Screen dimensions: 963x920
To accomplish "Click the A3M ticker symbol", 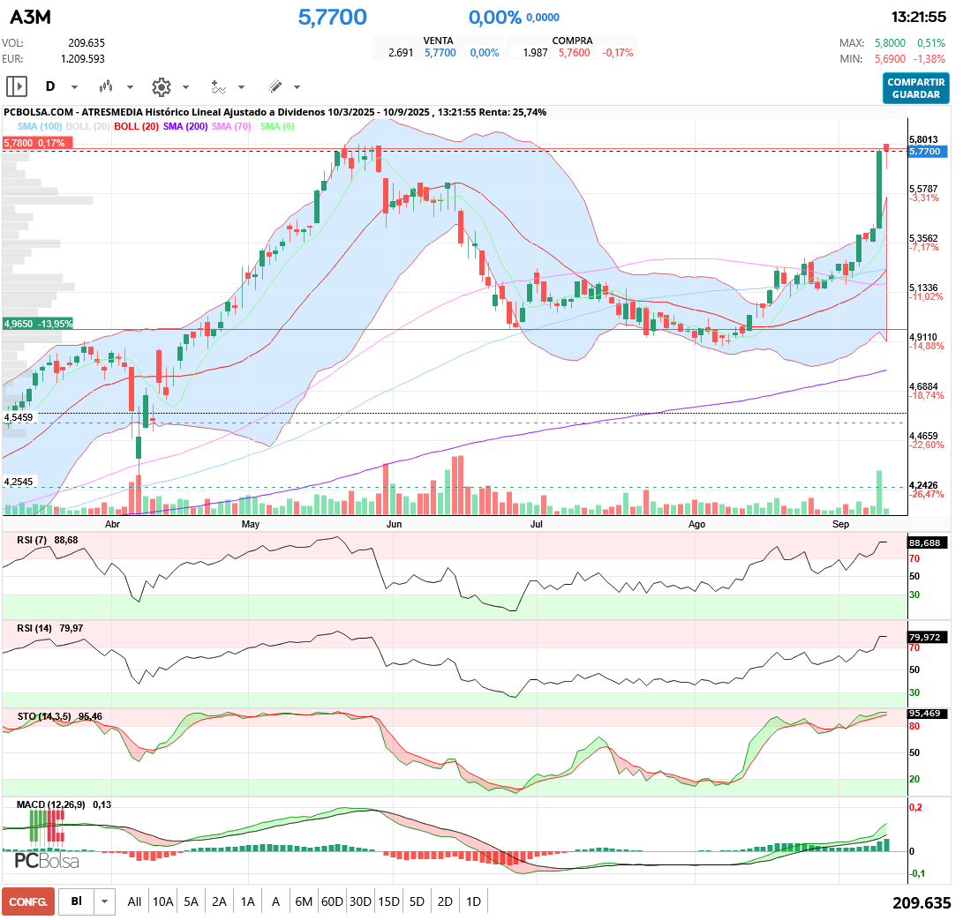I will point(30,17).
